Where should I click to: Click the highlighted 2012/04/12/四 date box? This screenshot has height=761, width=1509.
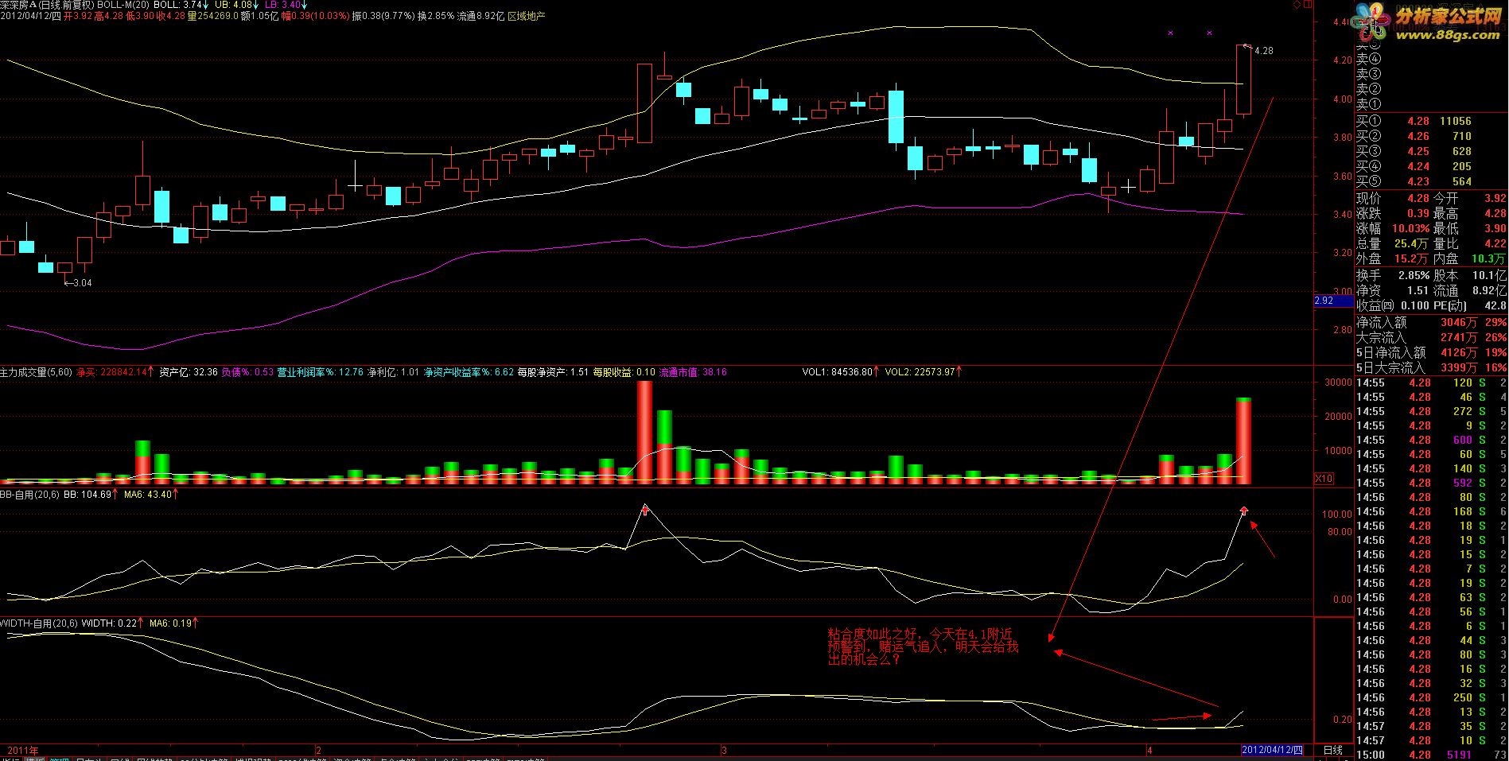click(x=1274, y=751)
